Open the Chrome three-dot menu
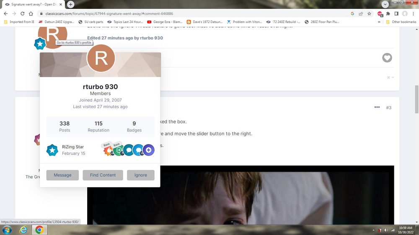 pos(414,14)
